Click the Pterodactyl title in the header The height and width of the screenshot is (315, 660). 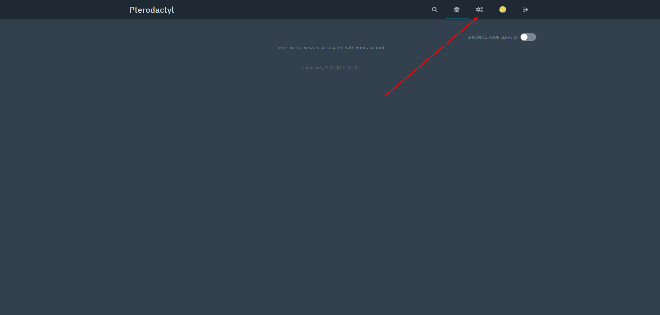tap(152, 10)
